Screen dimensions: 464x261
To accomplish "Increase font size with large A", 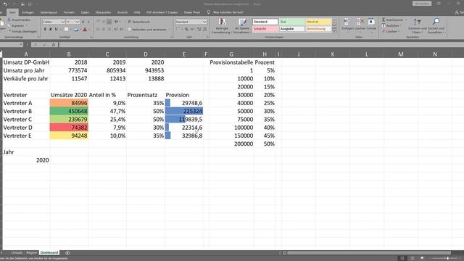I will pos(83,22).
